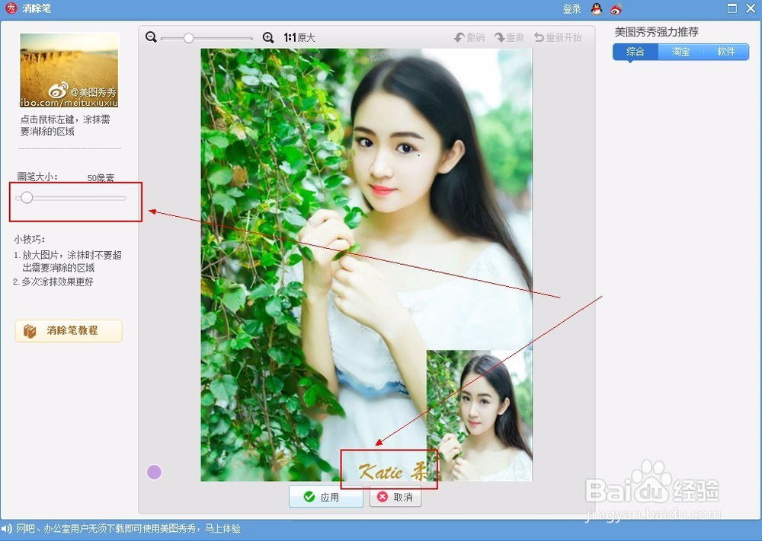Select the 综合 tab
This screenshot has width=762, height=541.
(x=636, y=52)
